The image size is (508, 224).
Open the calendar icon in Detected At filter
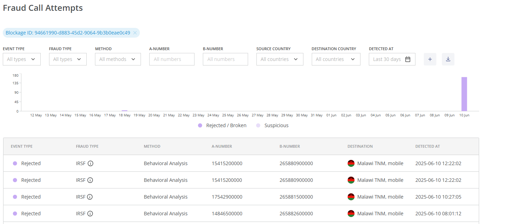pos(408,59)
